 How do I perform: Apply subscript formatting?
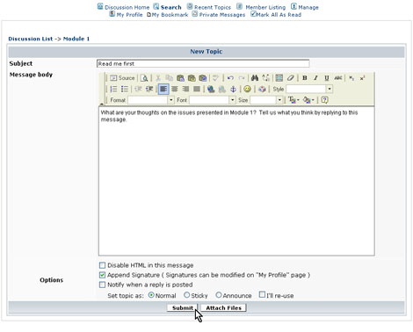[351, 78]
